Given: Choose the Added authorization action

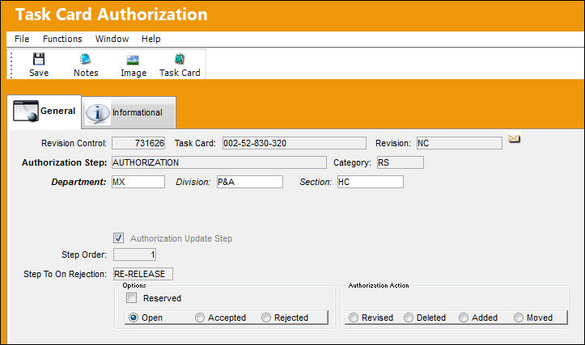Looking at the screenshot, I should [x=464, y=318].
